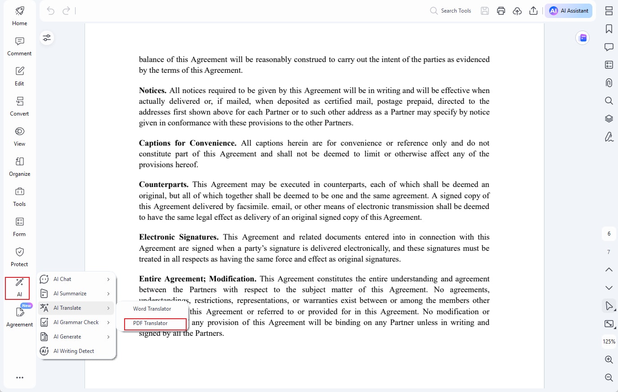618x392 pixels.
Task: Click the current page number 6
Action: 609,234
